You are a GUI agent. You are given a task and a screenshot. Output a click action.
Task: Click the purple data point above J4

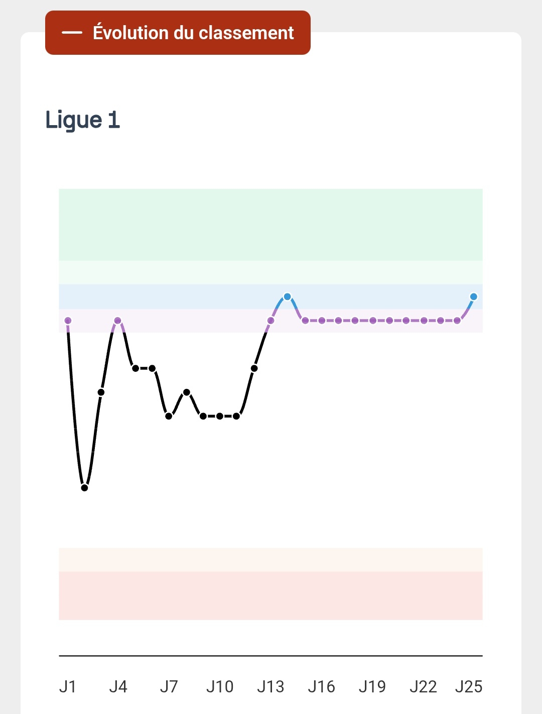(x=118, y=321)
